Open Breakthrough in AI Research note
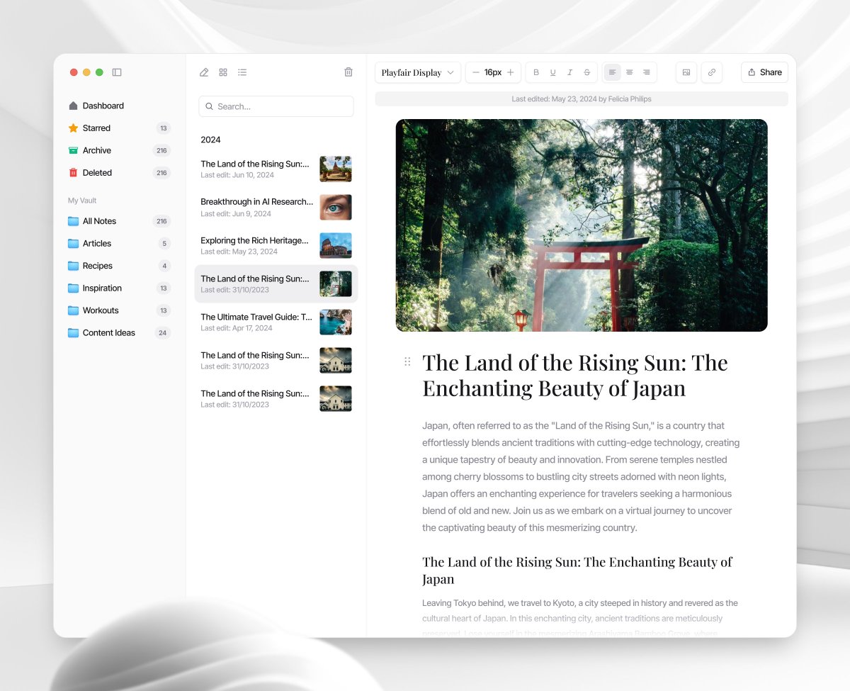 click(276, 208)
